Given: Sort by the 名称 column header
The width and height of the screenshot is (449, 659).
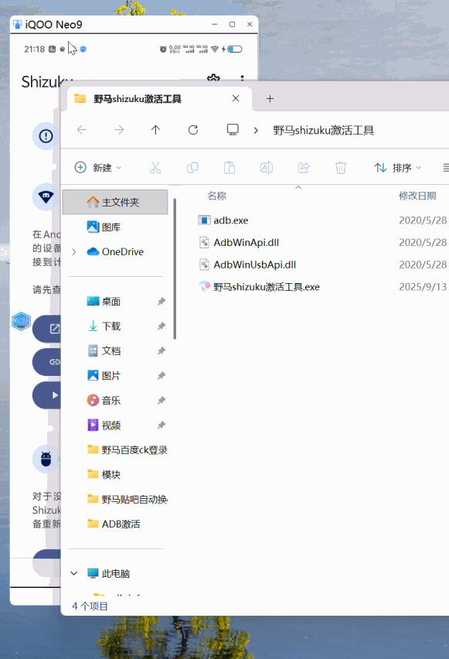Looking at the screenshot, I should click(216, 196).
